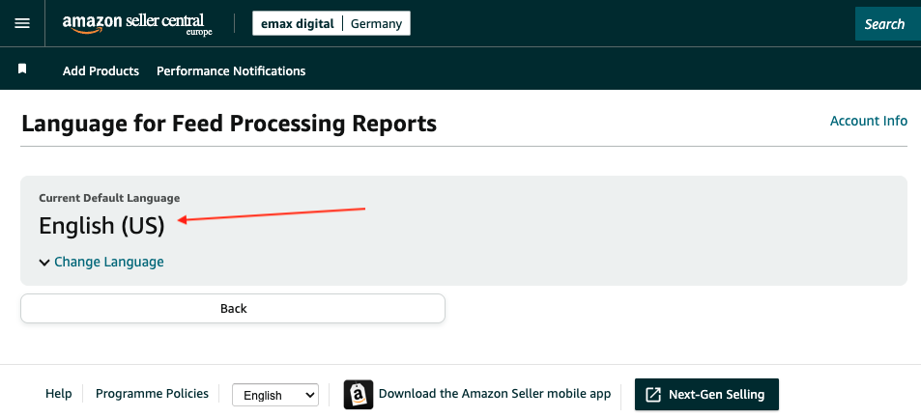Click the external-link icon on Next-Gen Selling
The image size is (921, 418).
[x=653, y=395]
